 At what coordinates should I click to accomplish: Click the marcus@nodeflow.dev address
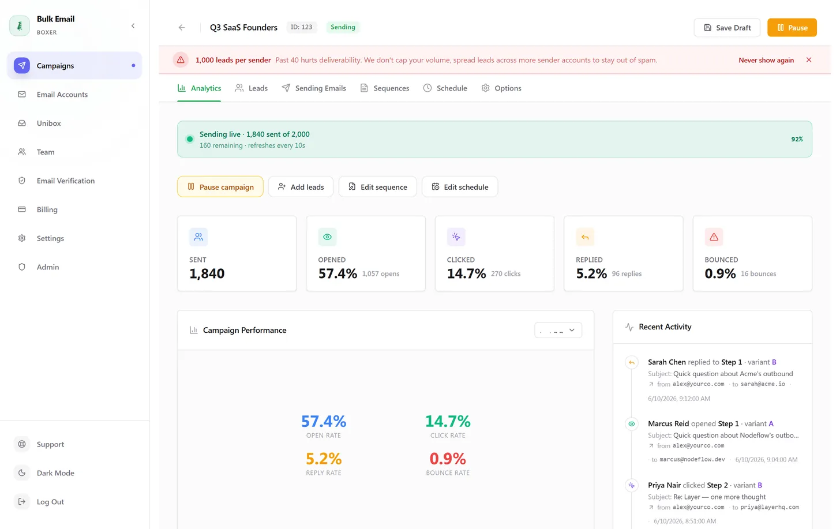(x=692, y=460)
